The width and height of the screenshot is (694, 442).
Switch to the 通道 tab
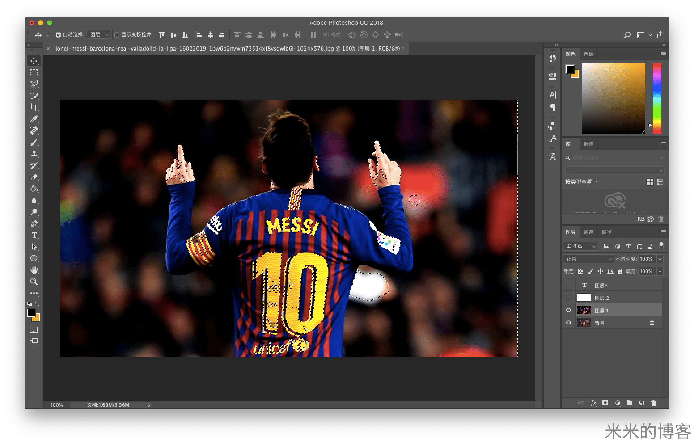click(588, 232)
